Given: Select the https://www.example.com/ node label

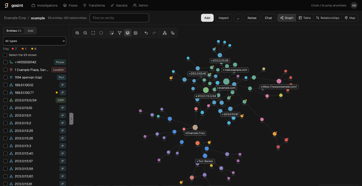Looking at the screenshot, I should [279, 87].
